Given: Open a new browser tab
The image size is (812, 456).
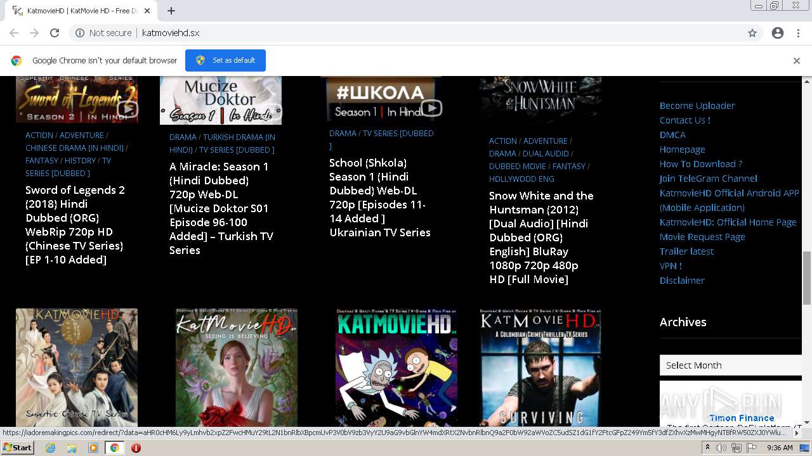Looking at the screenshot, I should coord(171,11).
